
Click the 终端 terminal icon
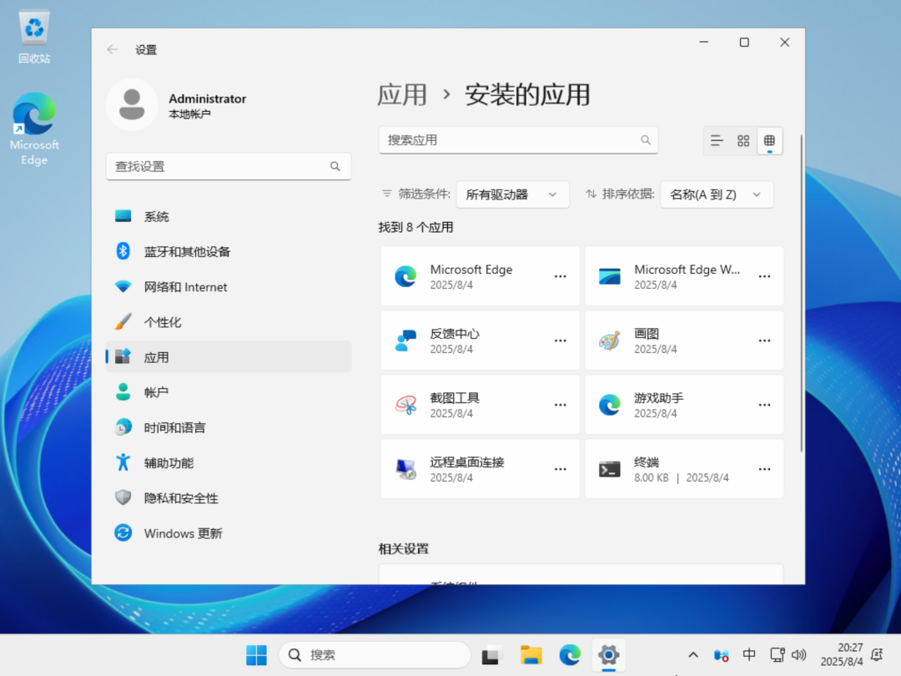(x=610, y=470)
